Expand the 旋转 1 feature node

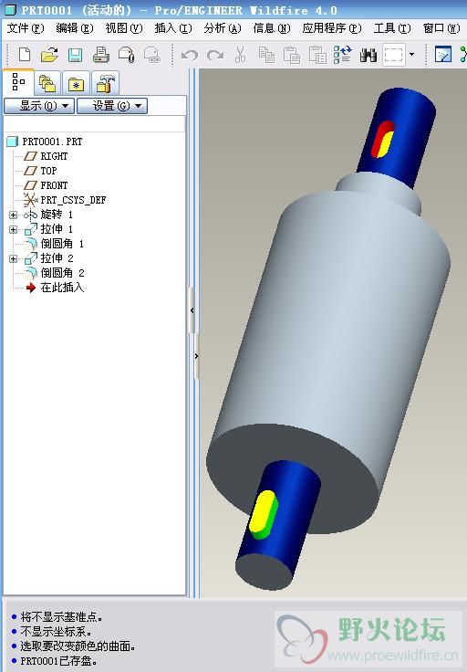(14, 215)
